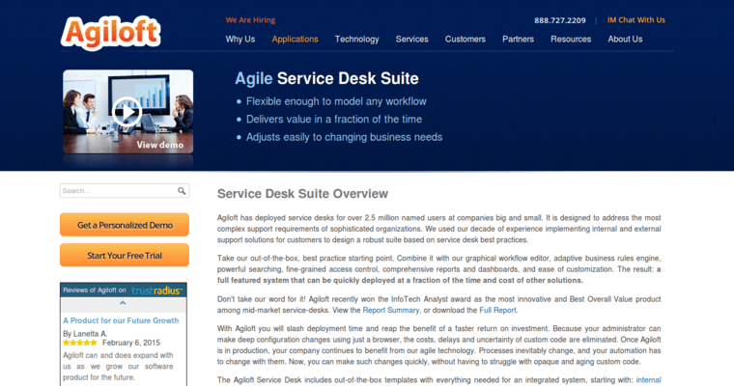Image resolution: width=734 pixels, height=386 pixels.
Task: Click the search magnifier icon
Action: pyautogui.click(x=182, y=191)
